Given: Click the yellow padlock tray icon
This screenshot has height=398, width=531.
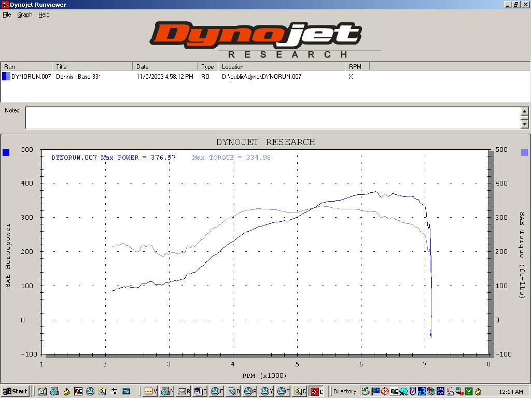Looking at the screenshot, I should pos(478,392).
